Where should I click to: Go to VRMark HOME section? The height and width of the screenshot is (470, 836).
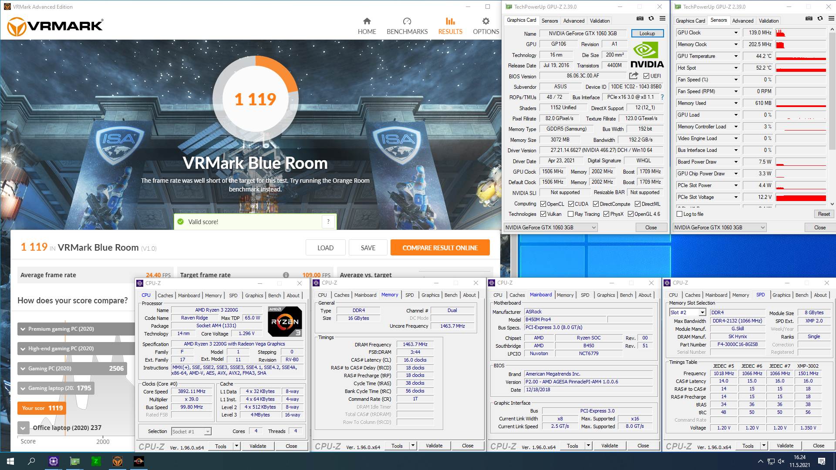[x=367, y=26]
